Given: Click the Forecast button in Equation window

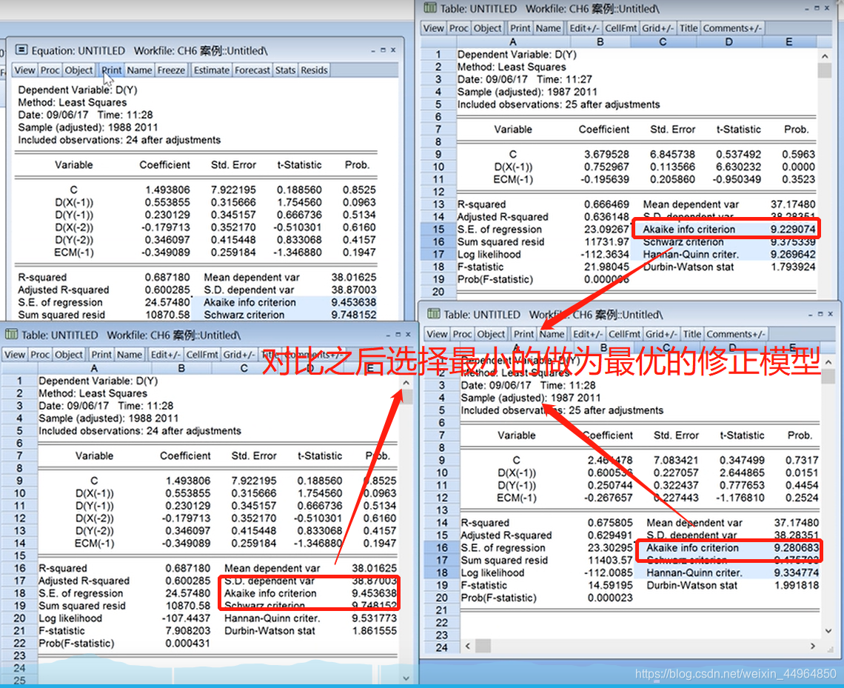Looking at the screenshot, I should coord(252,70).
